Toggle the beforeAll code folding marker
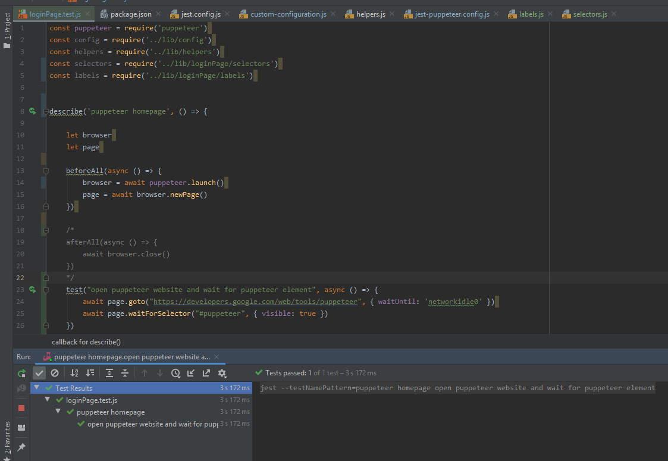 46,171
